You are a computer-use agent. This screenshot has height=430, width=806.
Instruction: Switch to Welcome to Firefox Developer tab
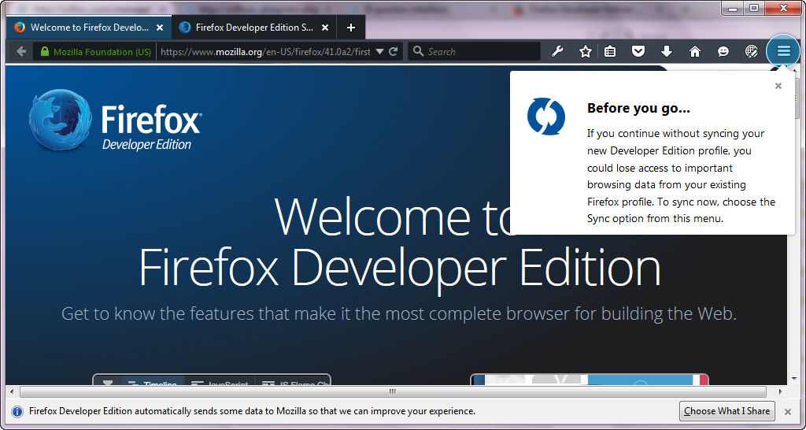[x=88, y=28]
